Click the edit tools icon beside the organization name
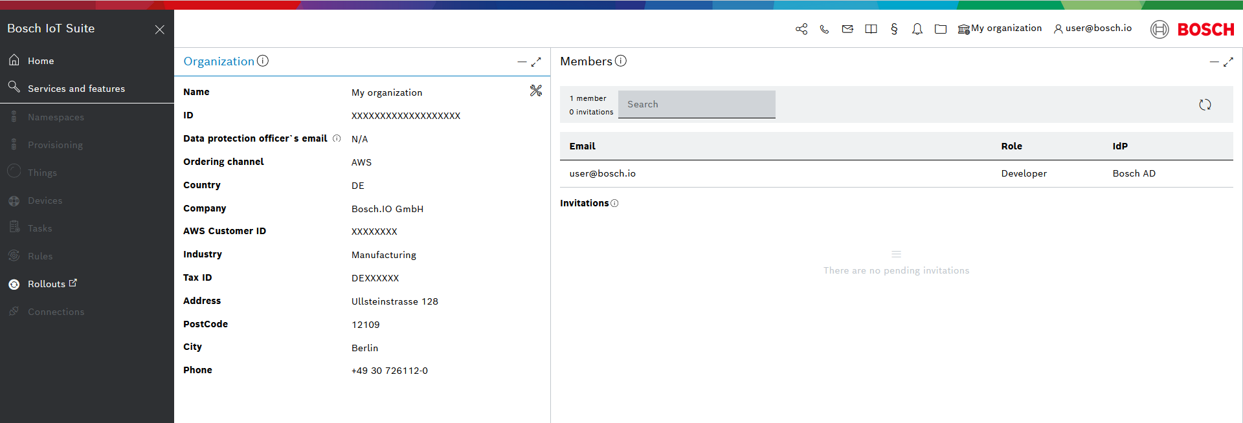Image resolution: width=1243 pixels, height=423 pixels. coord(536,91)
